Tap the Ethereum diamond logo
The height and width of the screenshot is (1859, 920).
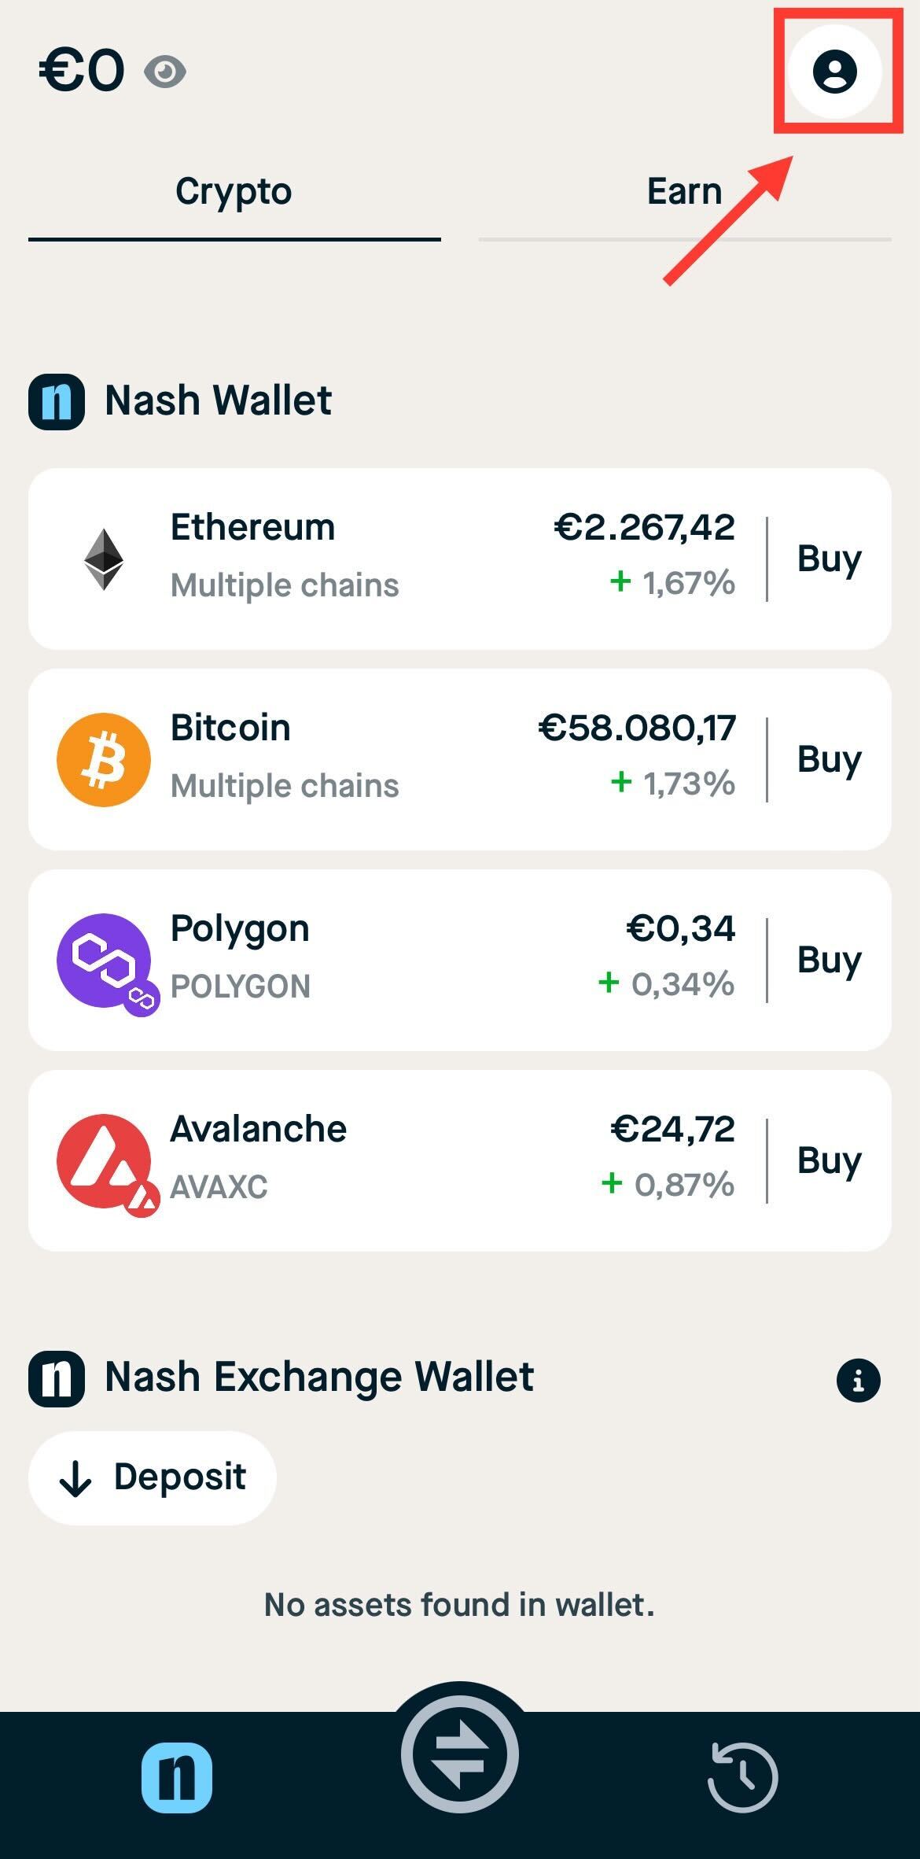pyautogui.click(x=104, y=559)
